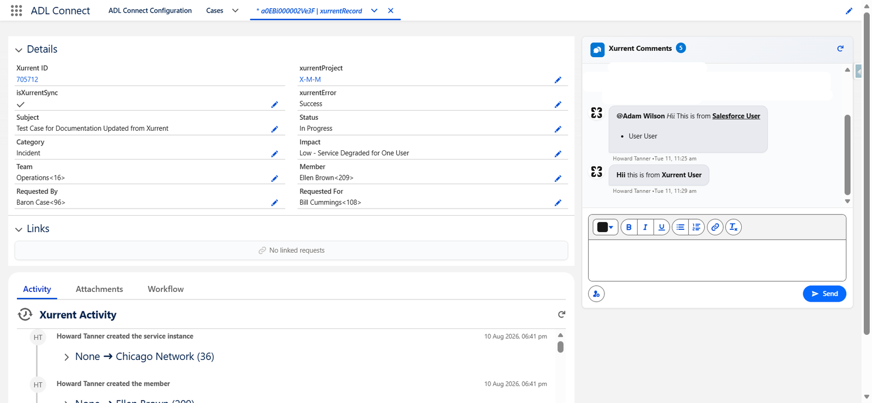This screenshot has height=403, width=872.
Task: Toggle the isXurrentSync checkmark
Action: pos(21,105)
